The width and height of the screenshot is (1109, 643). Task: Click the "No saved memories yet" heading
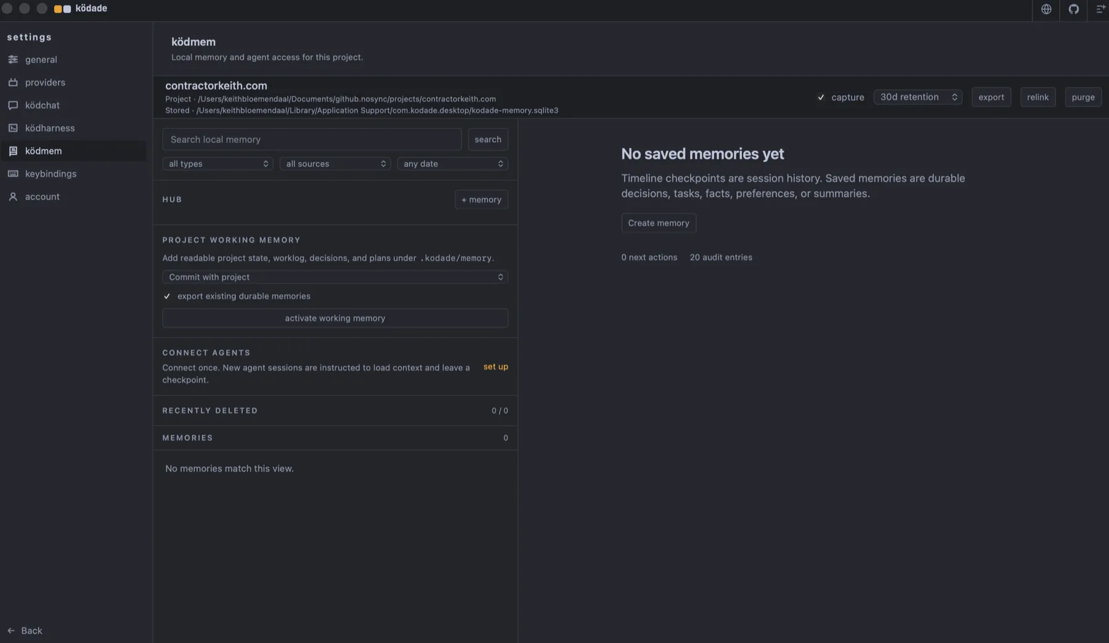(x=702, y=154)
